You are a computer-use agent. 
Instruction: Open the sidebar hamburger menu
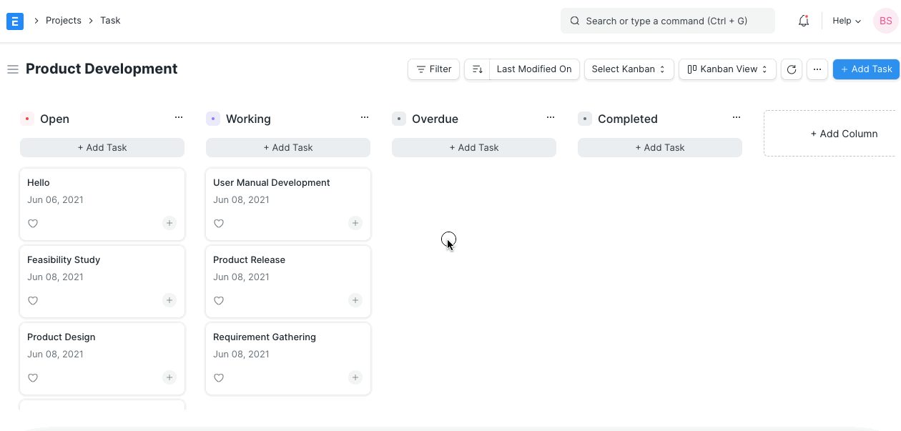click(x=13, y=69)
